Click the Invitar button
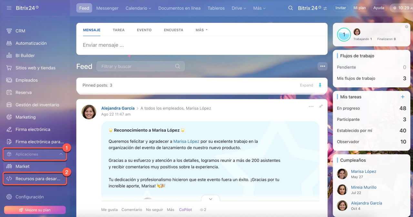The width and height of the screenshot is (413, 217). coord(340,8)
